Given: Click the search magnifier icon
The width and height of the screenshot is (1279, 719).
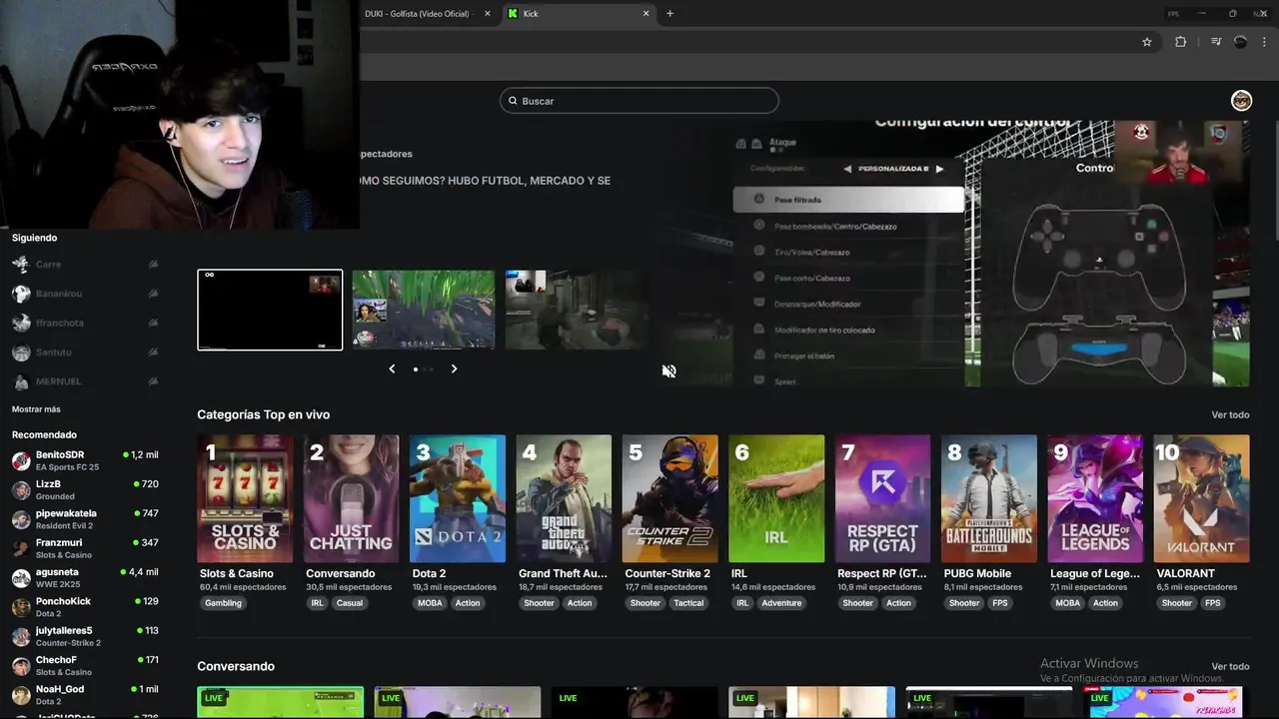Looking at the screenshot, I should (x=514, y=101).
